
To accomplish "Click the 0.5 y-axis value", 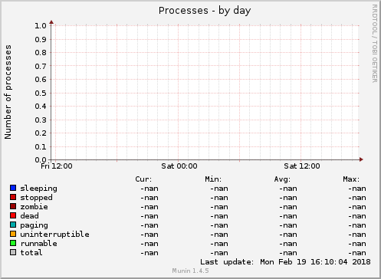I will coord(41,93).
